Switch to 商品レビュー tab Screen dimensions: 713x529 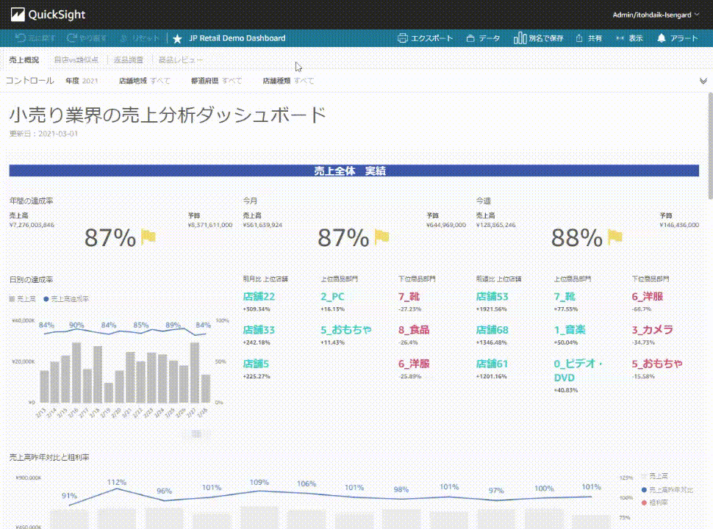point(181,60)
